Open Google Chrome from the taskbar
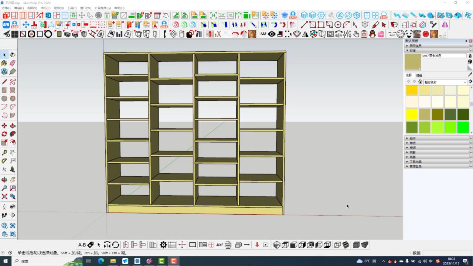Viewport: 473px width, 266px height. [149, 261]
